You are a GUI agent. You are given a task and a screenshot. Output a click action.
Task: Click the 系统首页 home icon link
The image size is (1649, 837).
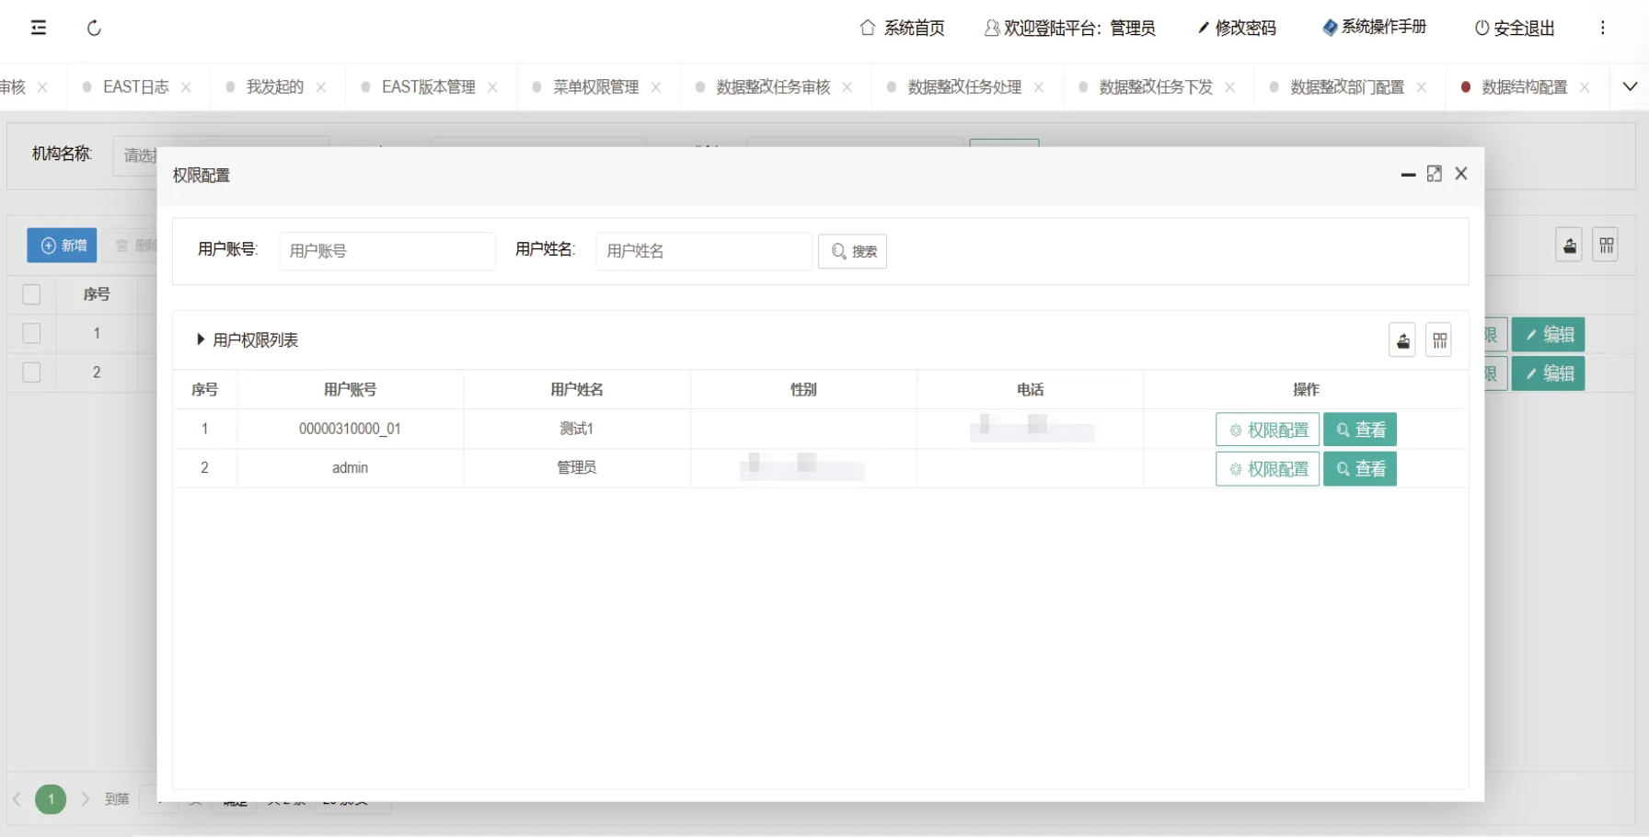[902, 29]
